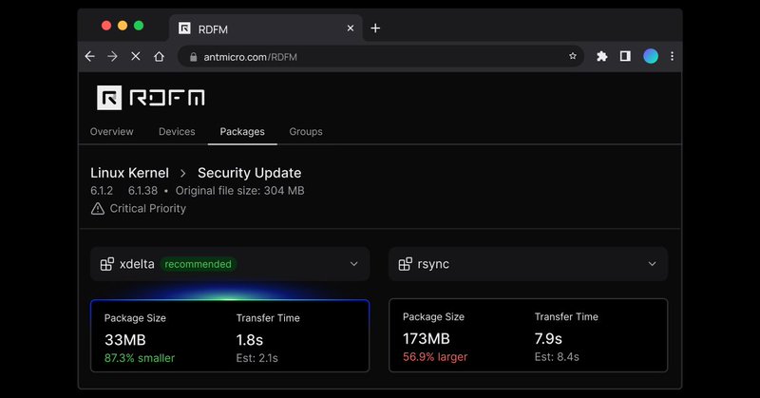Go to the browser home page icon

[x=159, y=56]
